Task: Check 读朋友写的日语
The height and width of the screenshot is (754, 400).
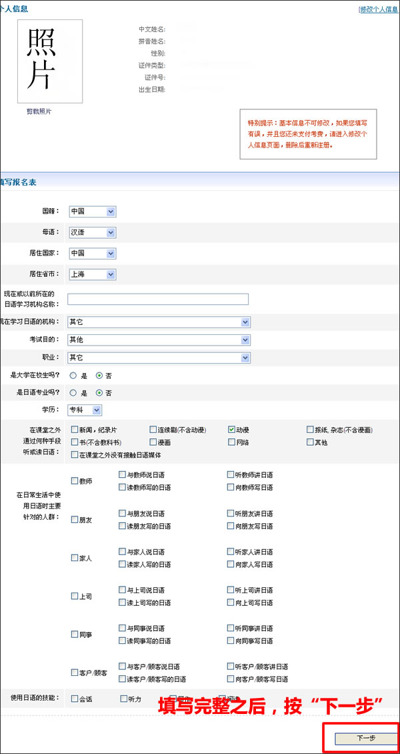Action: (x=122, y=526)
